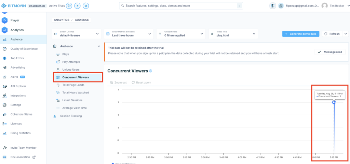The image size is (350, 164).
Task: Click Generate demo data button
Action: point(301,34)
